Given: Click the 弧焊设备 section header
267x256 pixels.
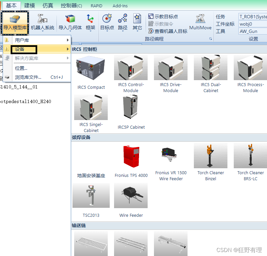Looking at the screenshot, I should click(x=169, y=138).
